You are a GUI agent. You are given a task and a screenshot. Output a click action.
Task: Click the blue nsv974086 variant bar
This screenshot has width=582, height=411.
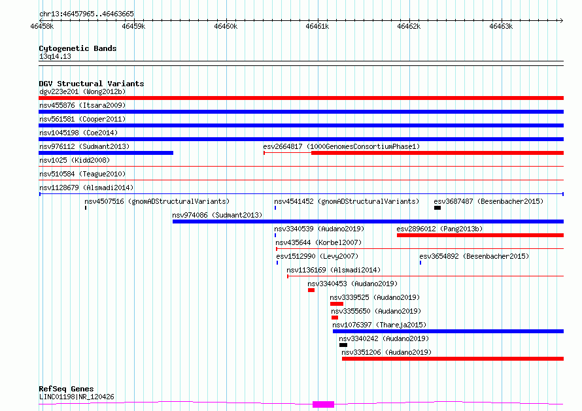(368, 222)
